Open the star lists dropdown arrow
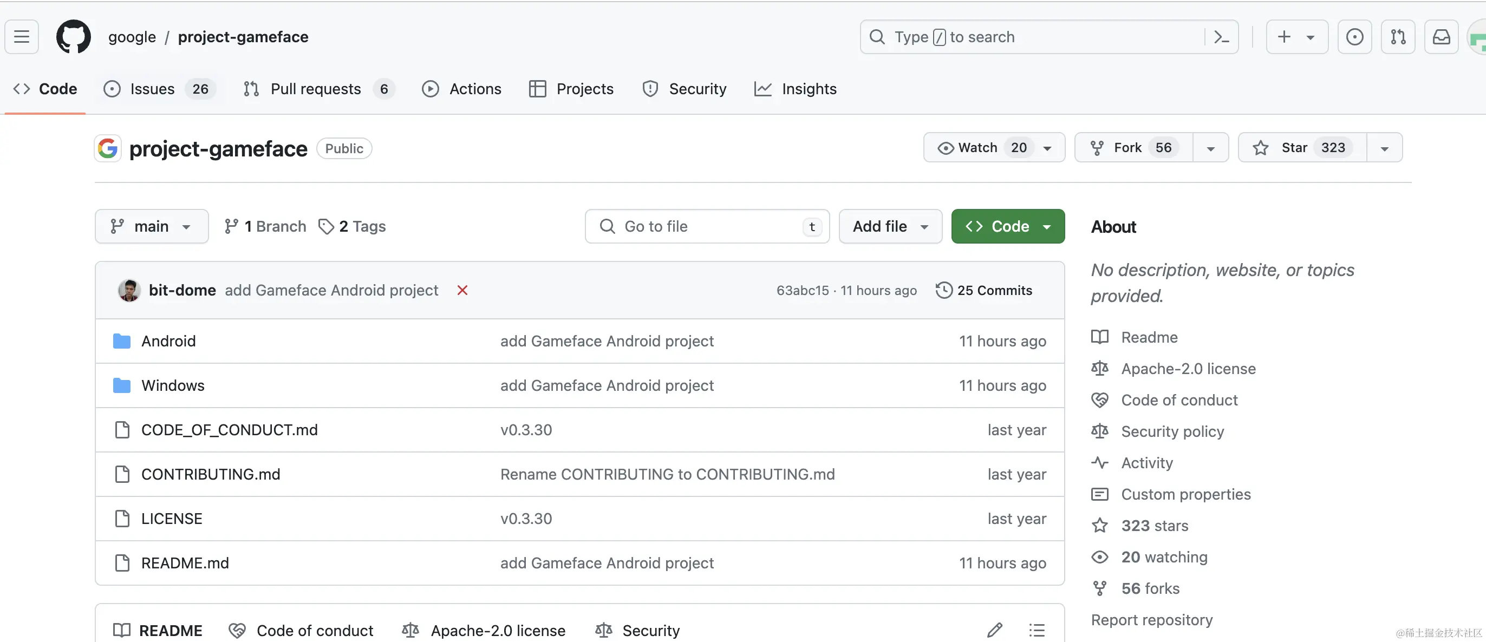The width and height of the screenshot is (1486, 642). click(1384, 148)
